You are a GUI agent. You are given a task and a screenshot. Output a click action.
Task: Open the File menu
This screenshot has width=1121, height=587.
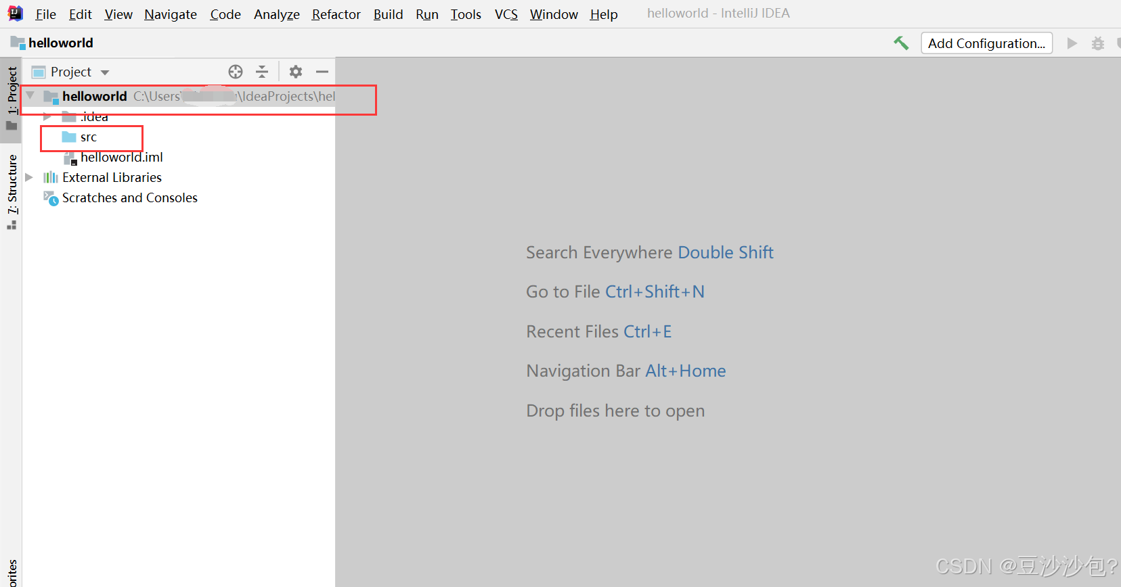coord(45,14)
